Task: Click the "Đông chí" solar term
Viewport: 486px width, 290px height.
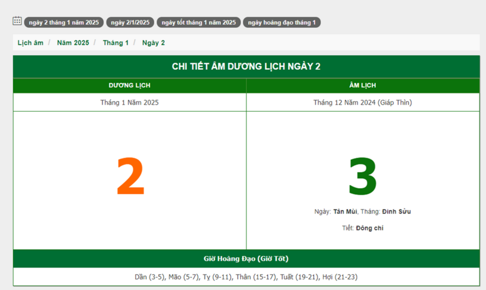Action: [x=369, y=228]
